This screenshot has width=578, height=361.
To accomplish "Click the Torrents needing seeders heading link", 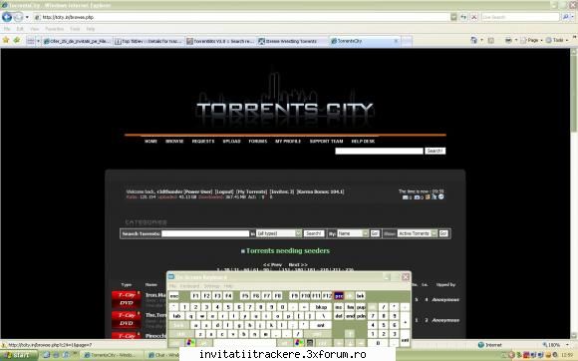I will coord(288,250).
